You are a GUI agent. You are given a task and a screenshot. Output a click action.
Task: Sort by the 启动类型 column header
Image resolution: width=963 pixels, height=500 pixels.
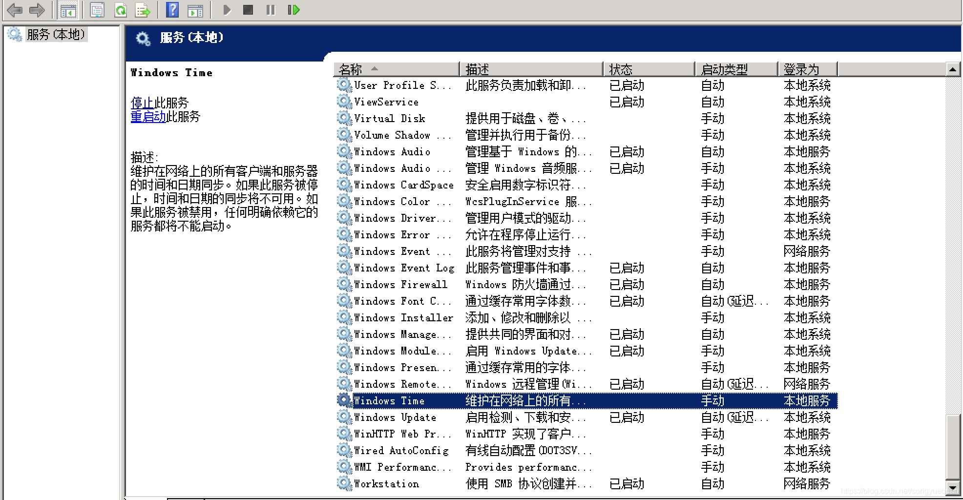pyautogui.click(x=736, y=69)
